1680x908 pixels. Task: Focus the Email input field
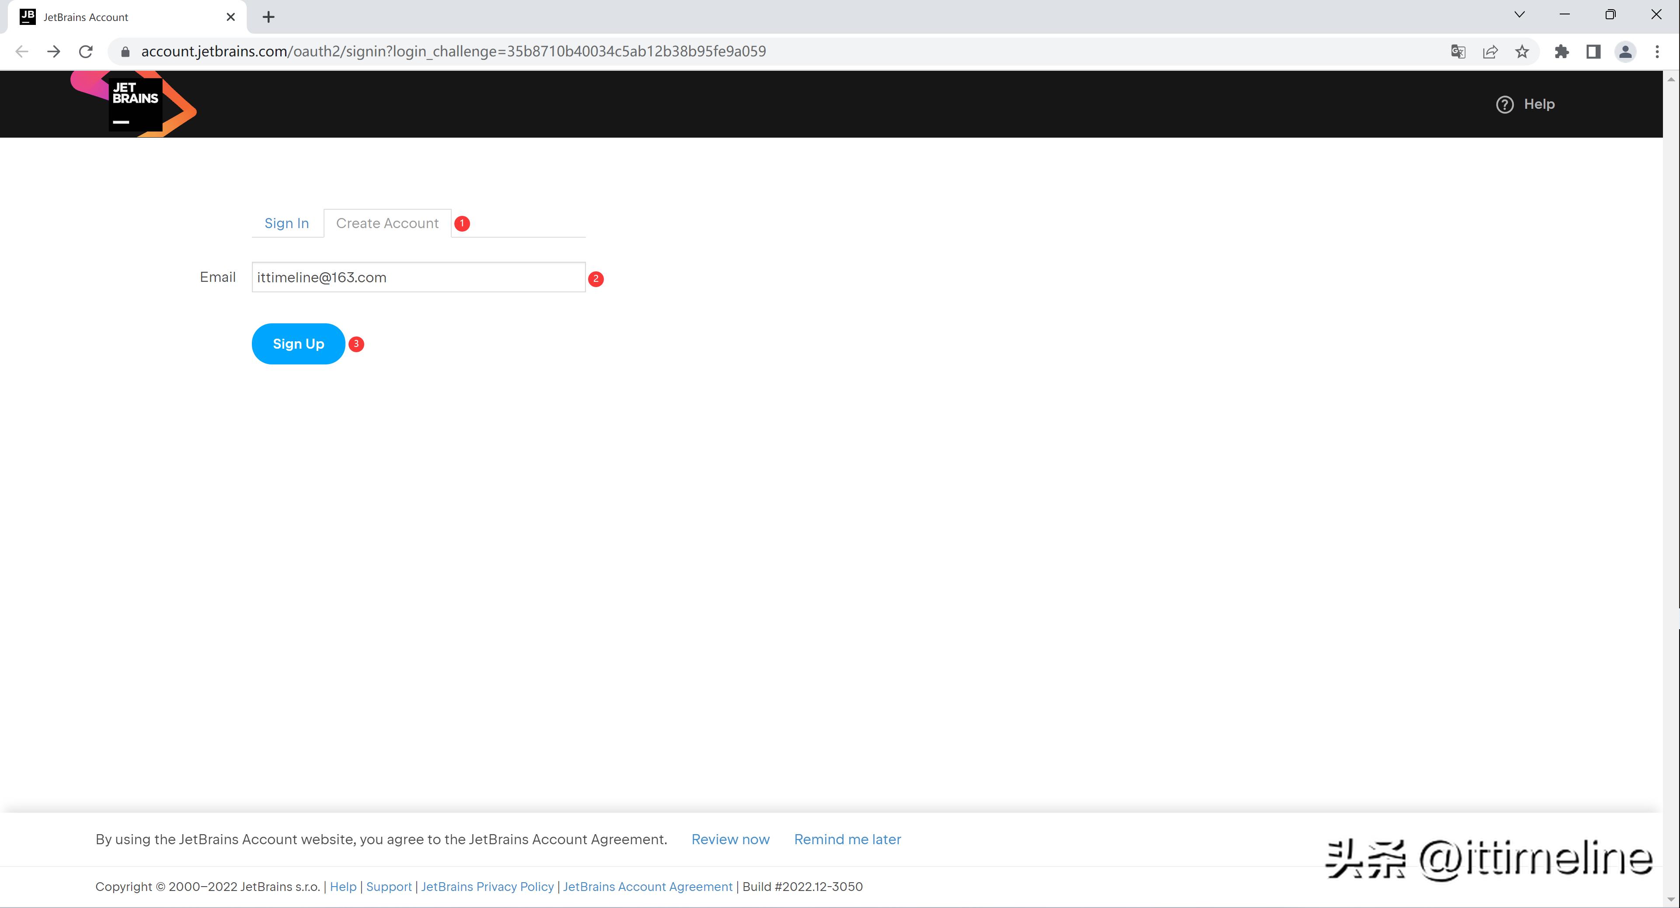(x=419, y=277)
